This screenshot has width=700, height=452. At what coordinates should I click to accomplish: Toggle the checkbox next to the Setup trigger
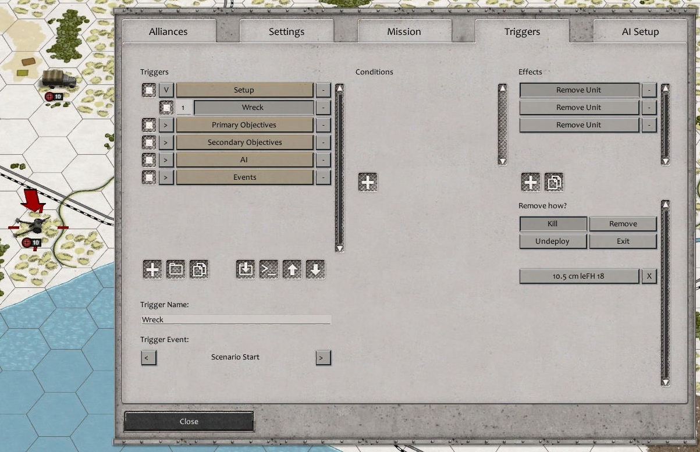click(x=148, y=90)
